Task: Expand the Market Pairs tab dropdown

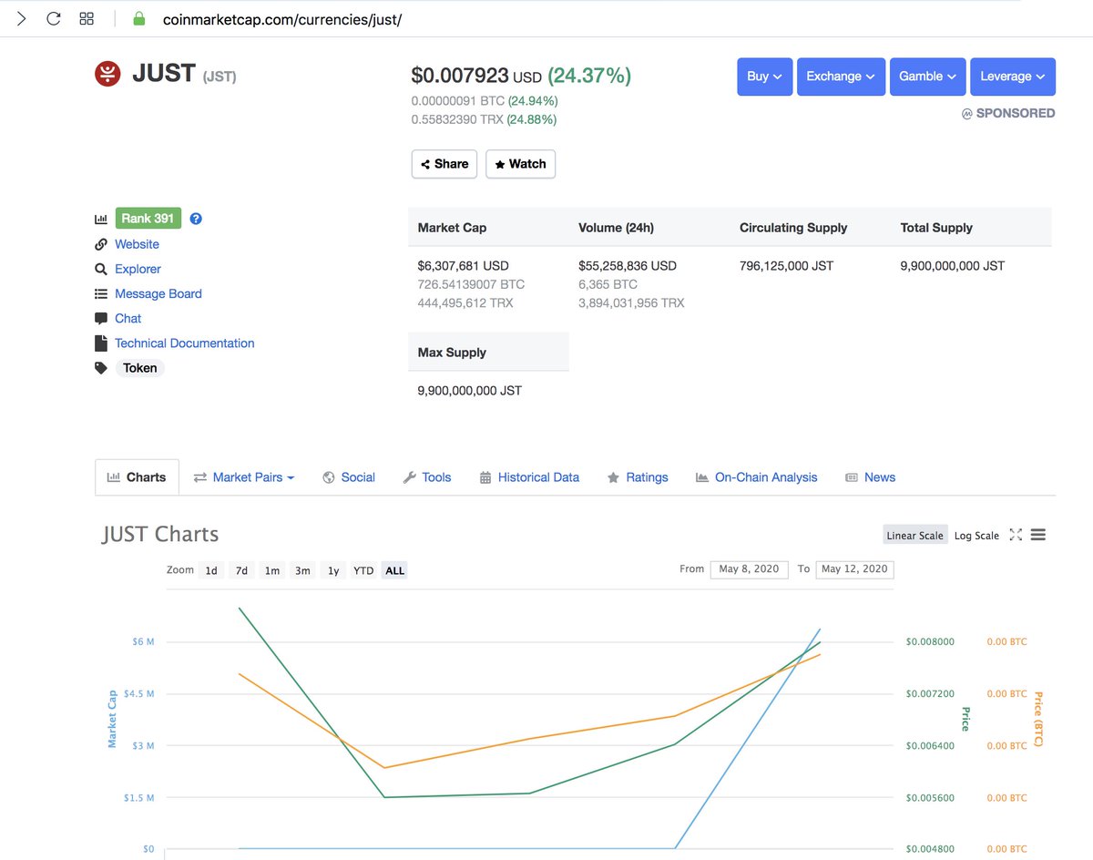Action: [x=244, y=477]
